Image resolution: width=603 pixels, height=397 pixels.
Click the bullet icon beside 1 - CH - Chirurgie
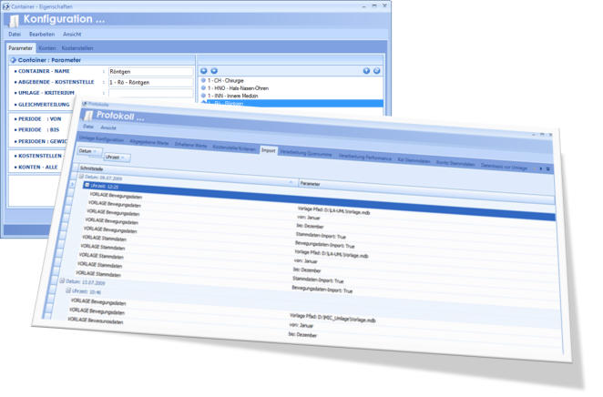pos(203,81)
